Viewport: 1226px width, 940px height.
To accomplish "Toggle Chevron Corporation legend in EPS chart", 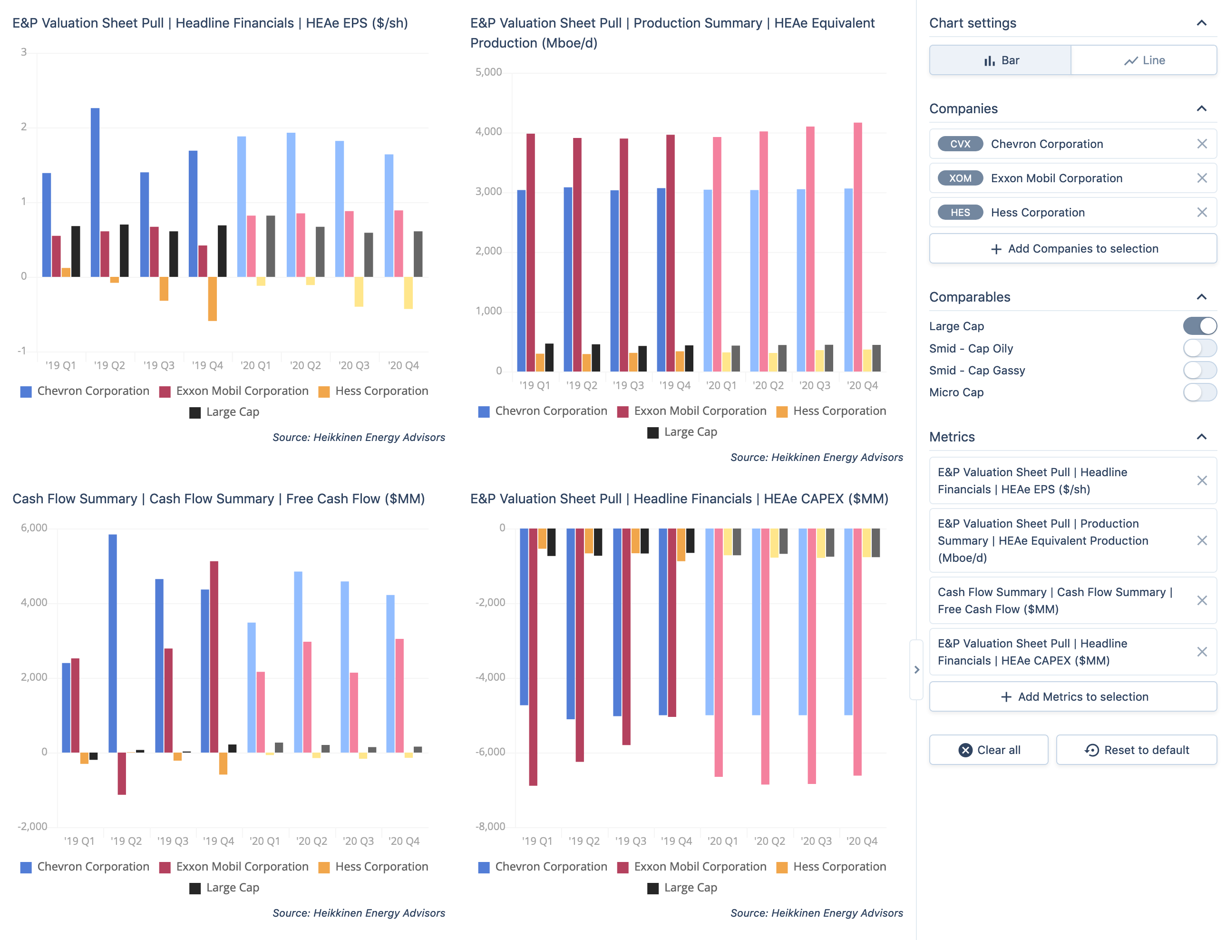I will pos(85,391).
